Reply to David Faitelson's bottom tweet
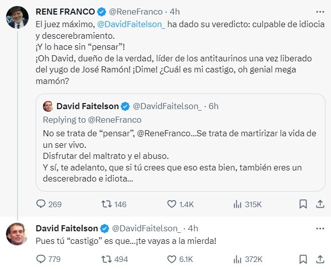 [x=42, y=259]
